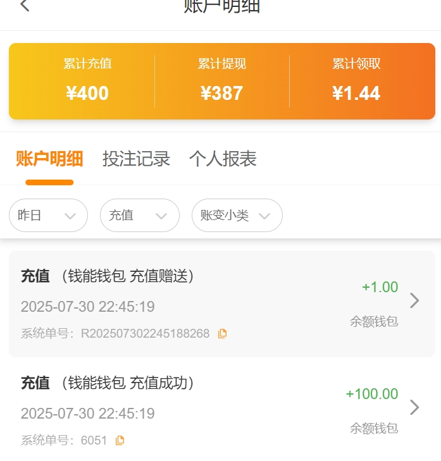This screenshot has width=441, height=461.
Task: Tap the 累计提现 ¥387 summary
Action: pyautogui.click(x=221, y=81)
